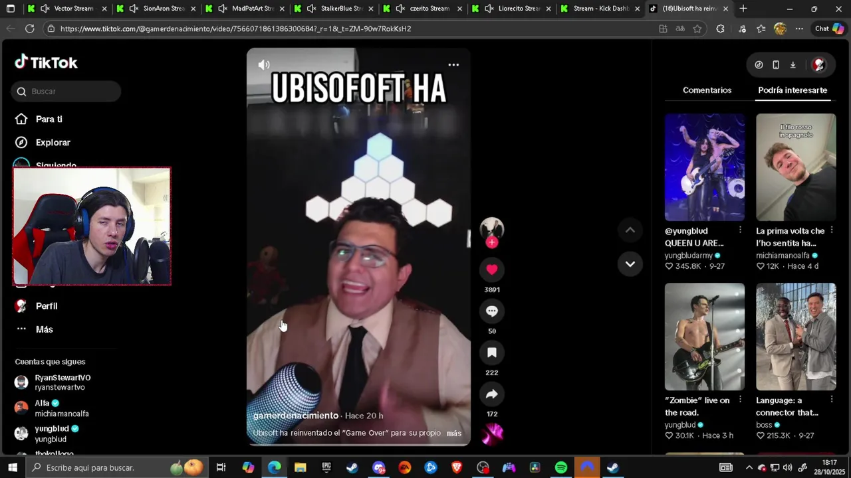Switch to Stream - Kick Dashboard tab

pos(600,9)
